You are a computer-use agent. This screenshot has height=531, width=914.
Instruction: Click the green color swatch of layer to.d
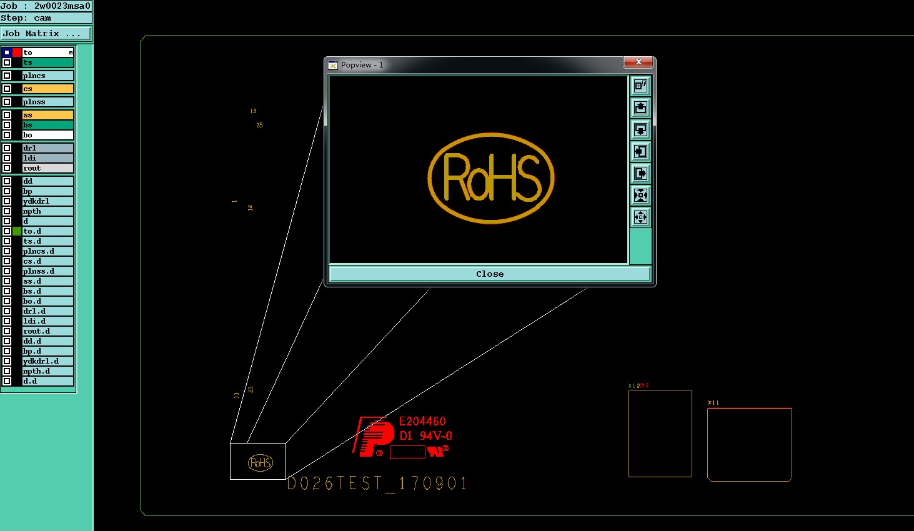coord(17,231)
